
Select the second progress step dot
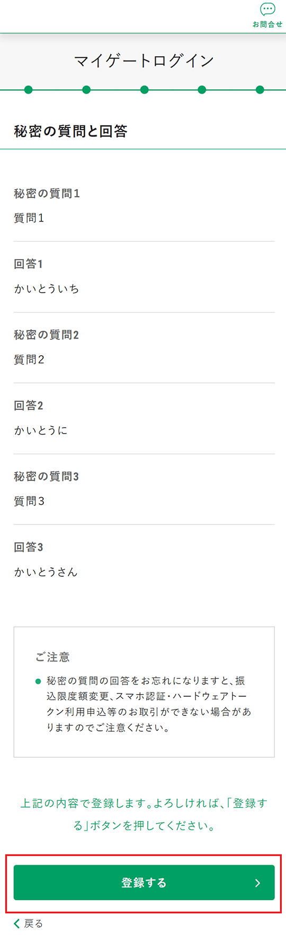(x=86, y=90)
